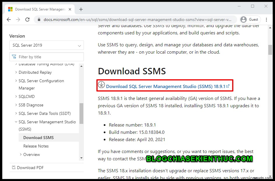Click the download icon beside the SSMS link
This screenshot has width=275, height=181.
pos(101,85)
